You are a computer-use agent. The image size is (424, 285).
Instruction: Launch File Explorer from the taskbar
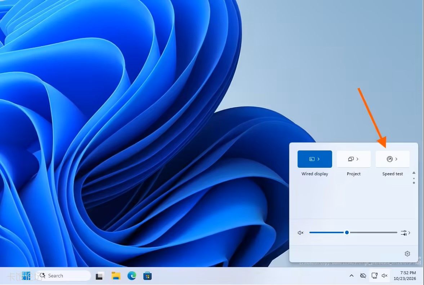point(116,276)
